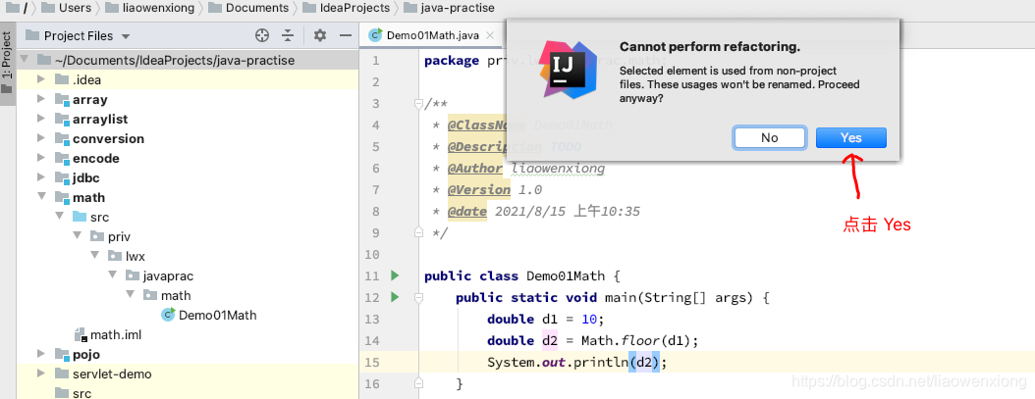Expand the conversion module
This screenshot has width=1035, height=399.
[x=41, y=138]
